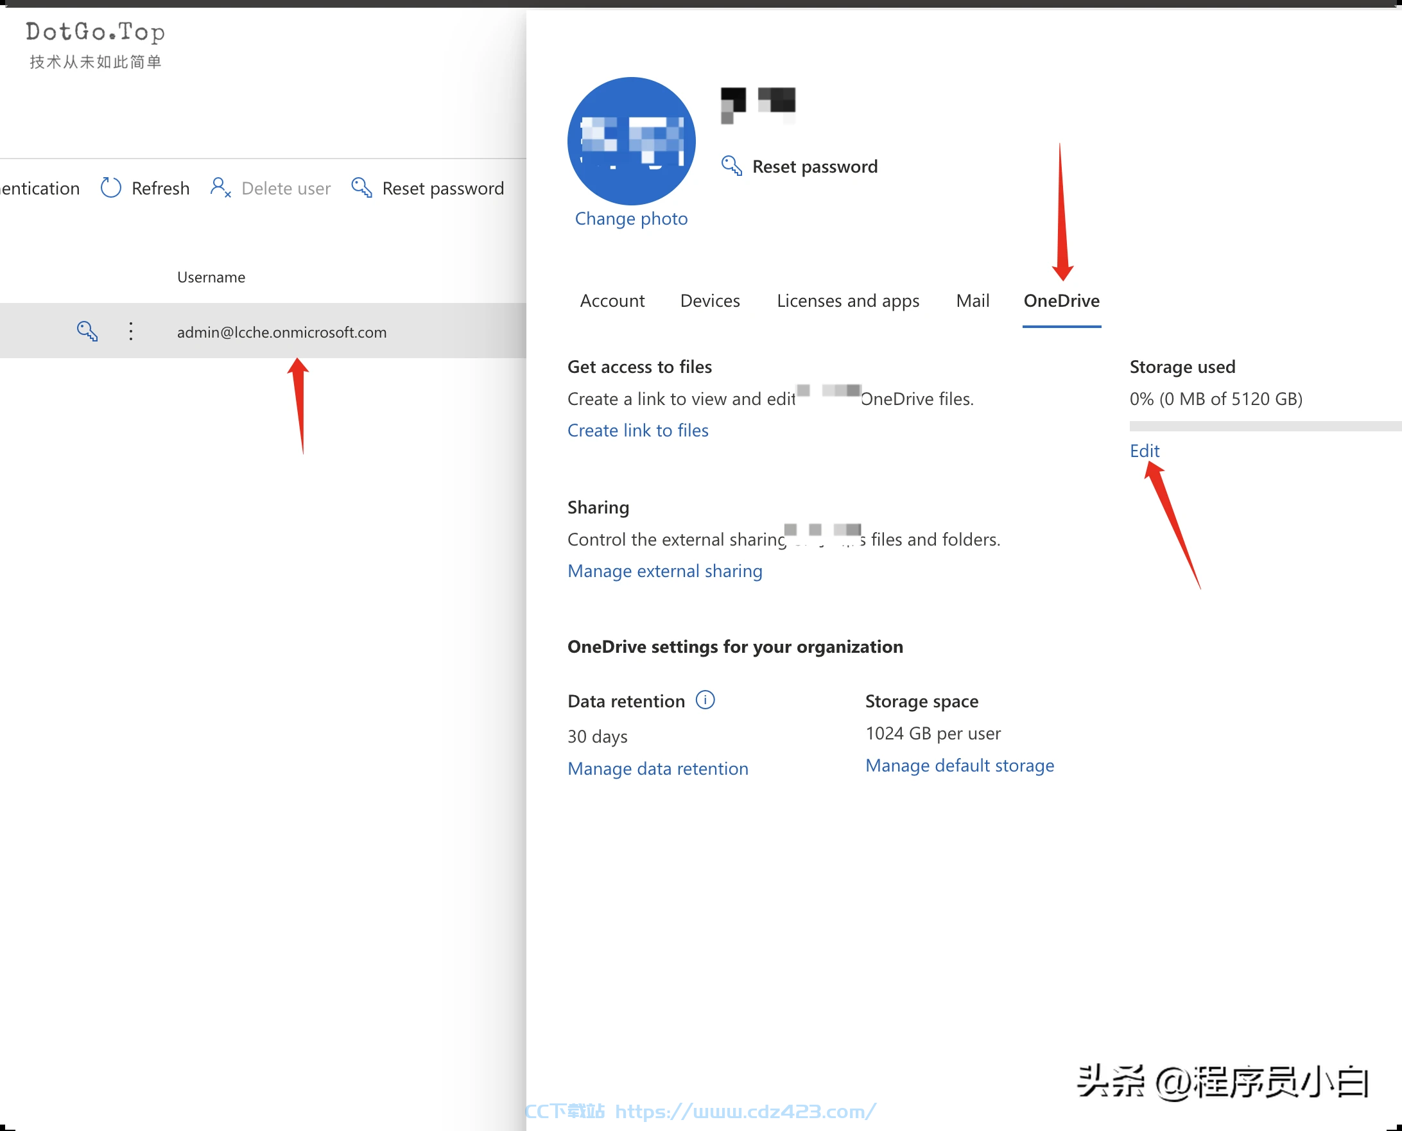This screenshot has width=1402, height=1131.
Task: Click the key icon beside toolbar Reset password
Action: tap(361, 187)
